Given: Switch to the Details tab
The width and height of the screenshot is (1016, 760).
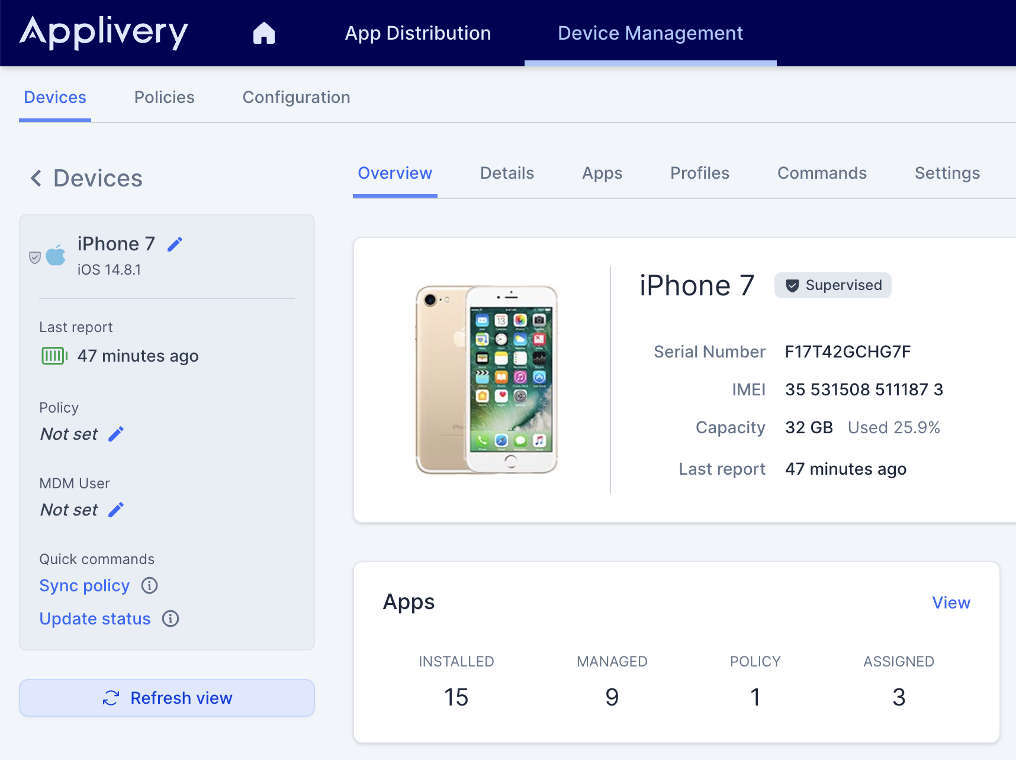Looking at the screenshot, I should (507, 173).
